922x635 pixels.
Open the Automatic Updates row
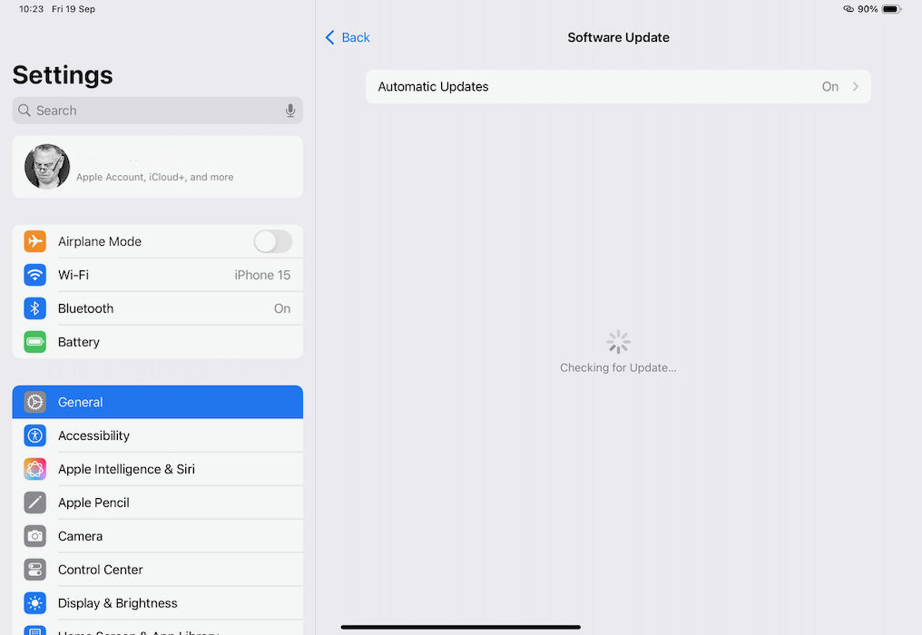617,87
